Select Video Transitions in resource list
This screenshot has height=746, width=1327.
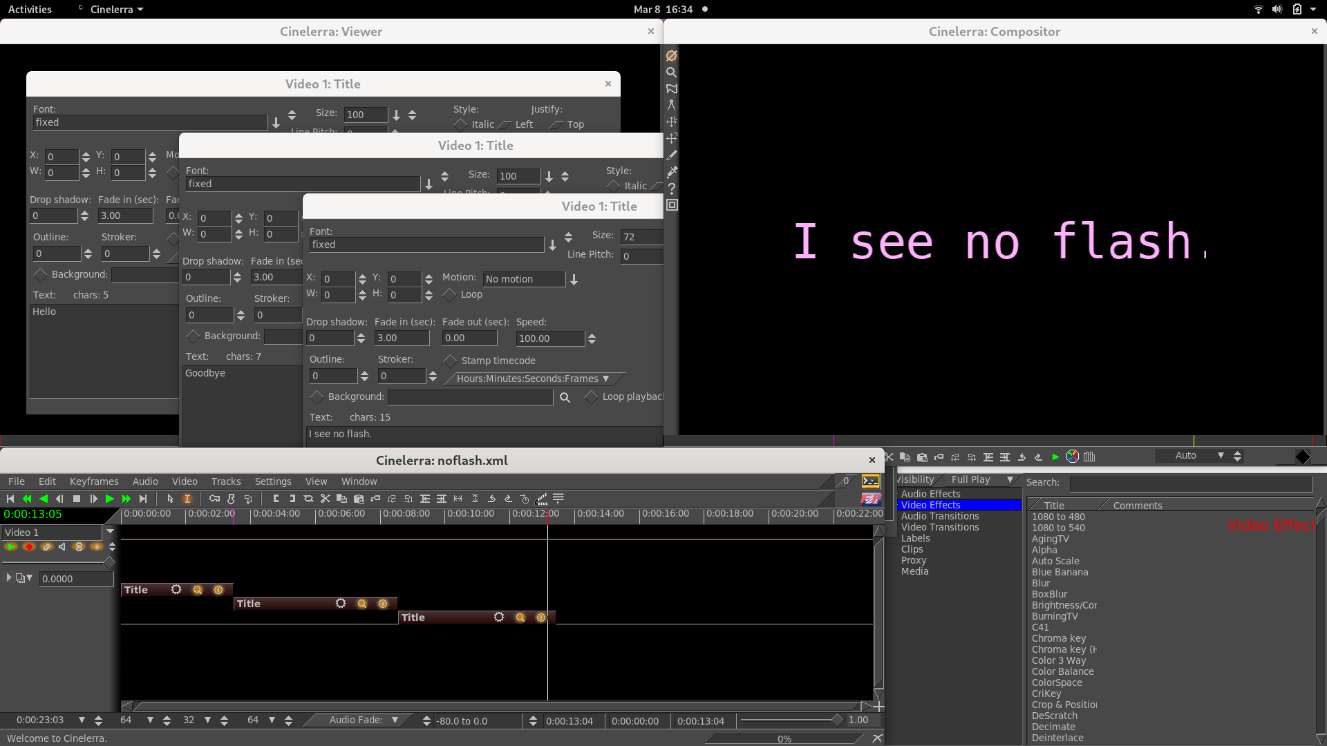(x=939, y=527)
